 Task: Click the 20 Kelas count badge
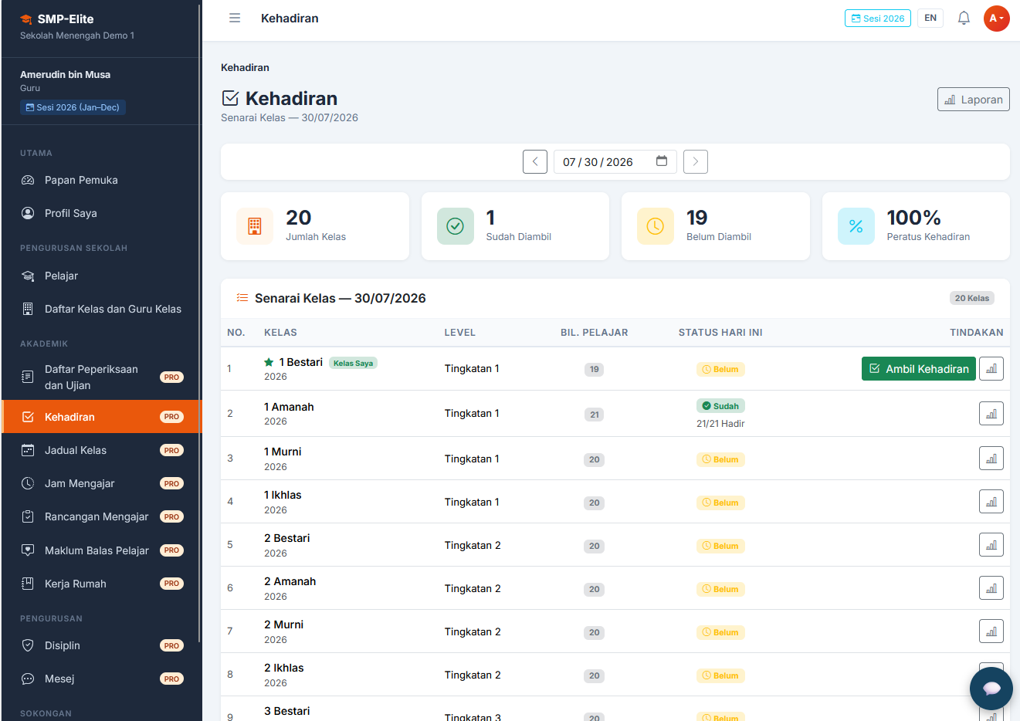coord(971,298)
